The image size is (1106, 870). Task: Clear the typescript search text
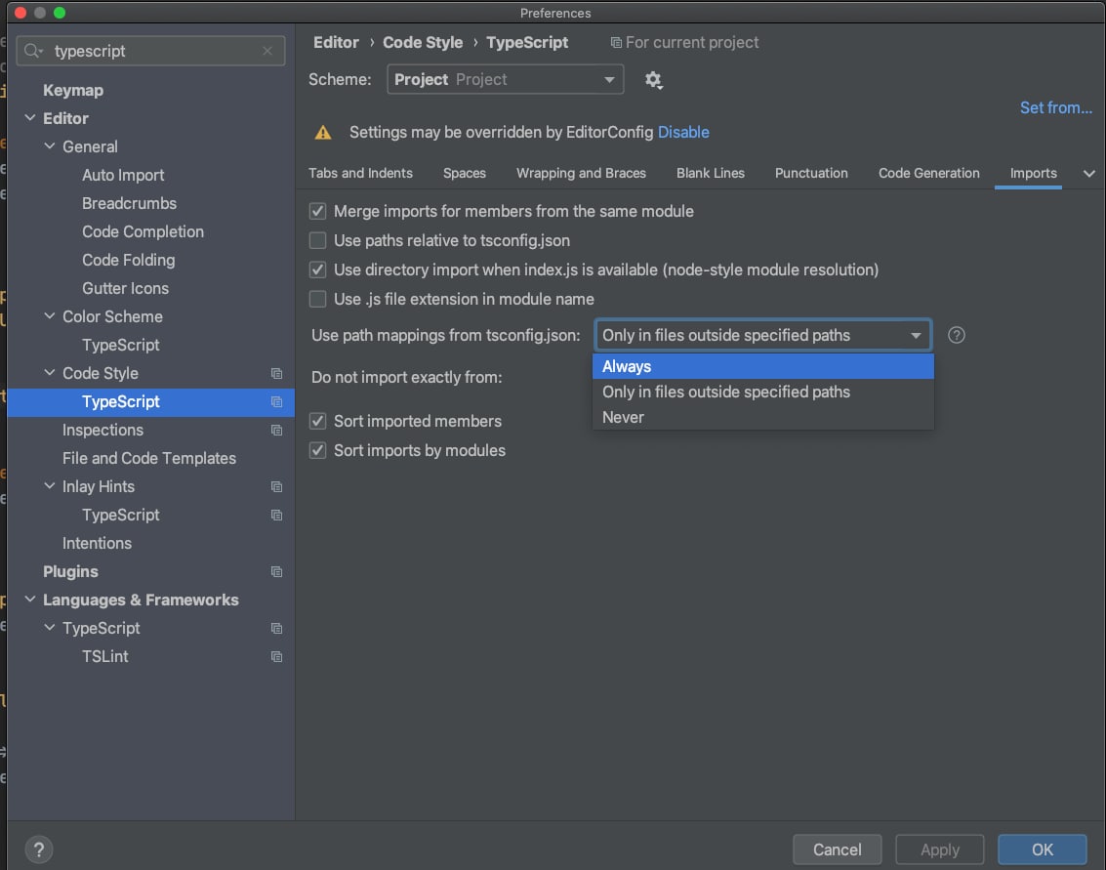(x=267, y=51)
